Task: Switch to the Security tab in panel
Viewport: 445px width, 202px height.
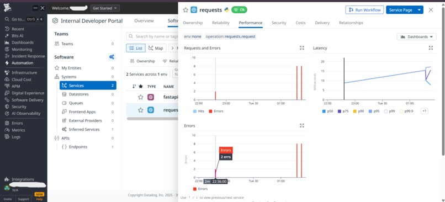Action: [279, 23]
